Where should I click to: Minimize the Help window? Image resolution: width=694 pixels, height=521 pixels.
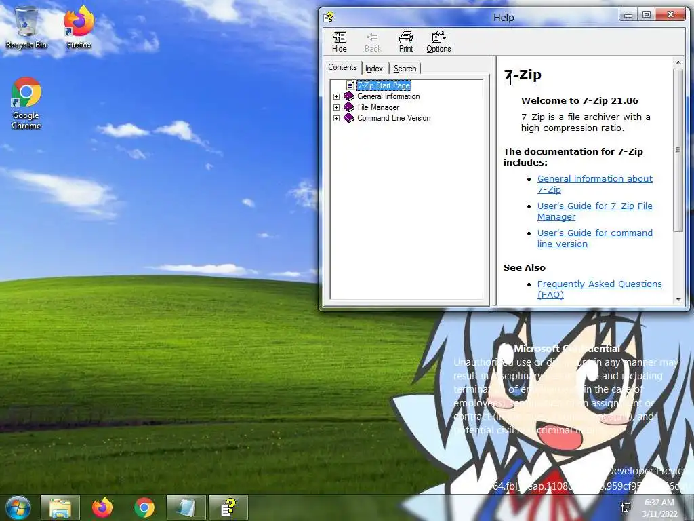coord(628,15)
